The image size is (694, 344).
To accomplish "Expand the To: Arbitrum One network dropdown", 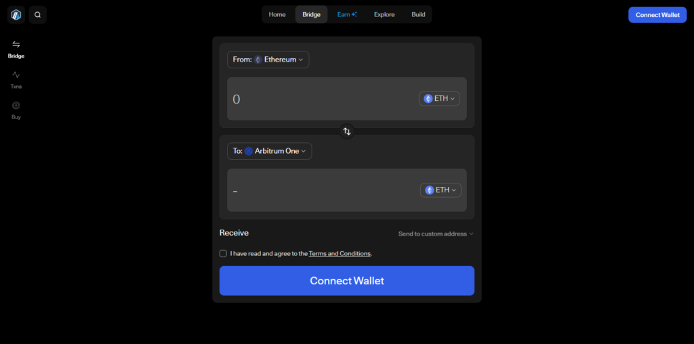I will (270, 151).
